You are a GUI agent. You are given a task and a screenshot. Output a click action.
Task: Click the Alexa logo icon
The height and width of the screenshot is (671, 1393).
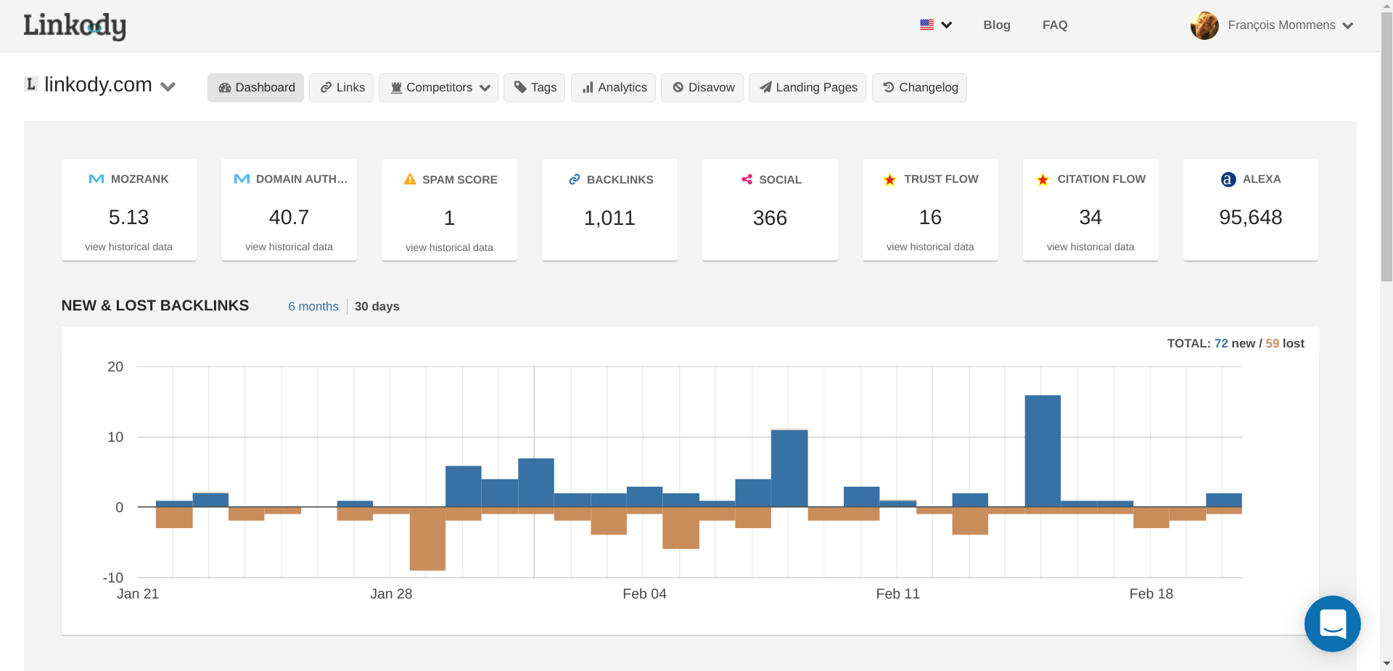[1228, 179]
